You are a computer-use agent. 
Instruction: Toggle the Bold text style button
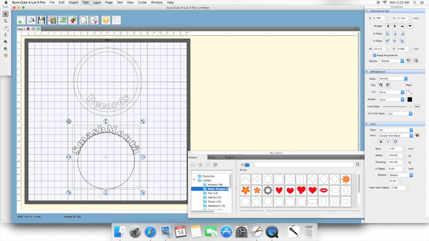coord(381,142)
